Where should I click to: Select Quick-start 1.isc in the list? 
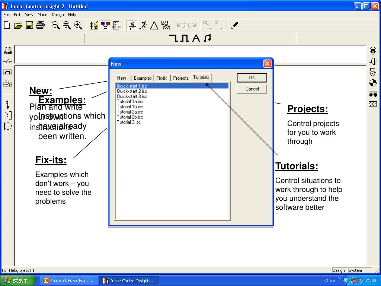[172, 86]
